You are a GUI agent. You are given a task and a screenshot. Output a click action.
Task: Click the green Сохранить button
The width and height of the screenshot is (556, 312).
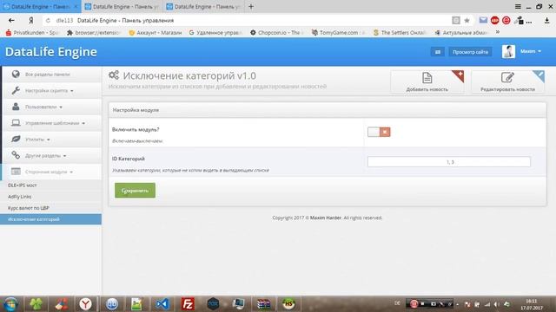point(135,191)
